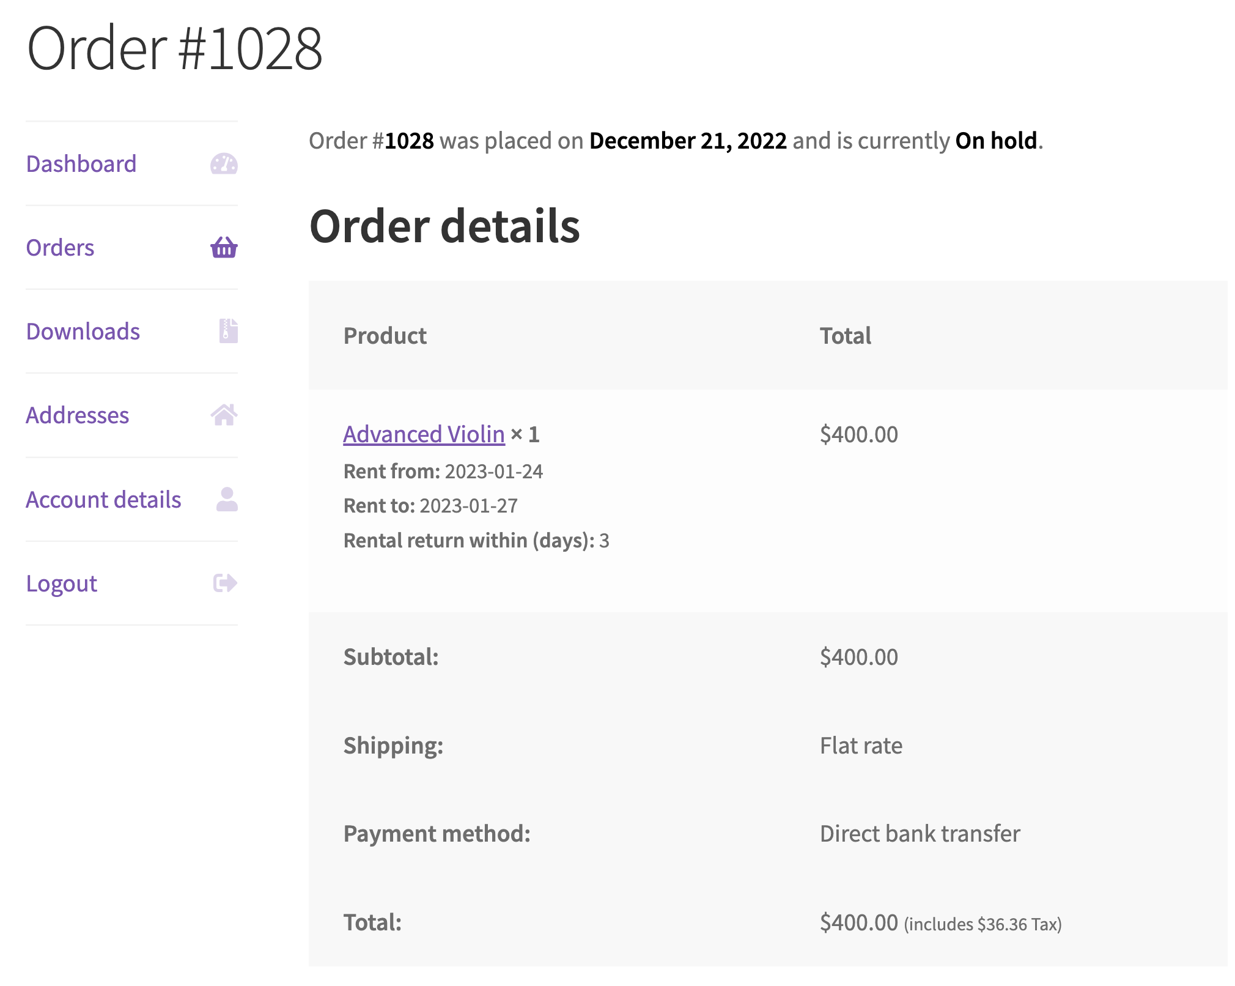Open Account details settings
The height and width of the screenshot is (986, 1235).
pyautogui.click(x=103, y=499)
